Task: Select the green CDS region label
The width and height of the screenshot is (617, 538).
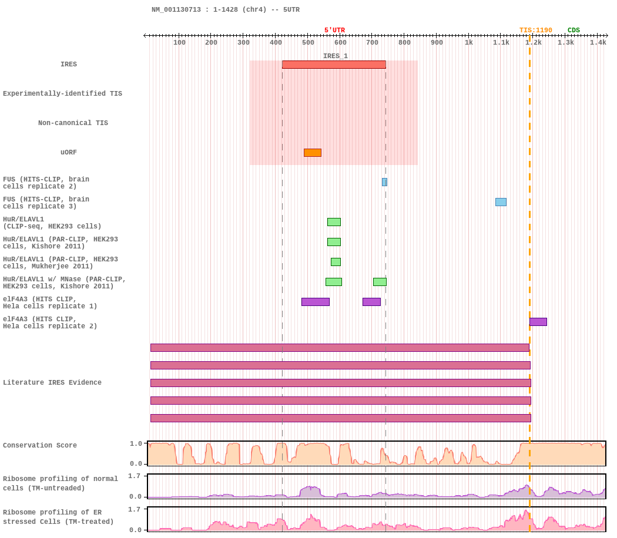Action: click(574, 31)
